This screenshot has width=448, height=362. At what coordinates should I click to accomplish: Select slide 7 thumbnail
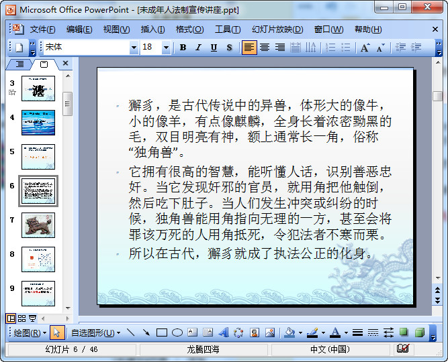click(38, 225)
